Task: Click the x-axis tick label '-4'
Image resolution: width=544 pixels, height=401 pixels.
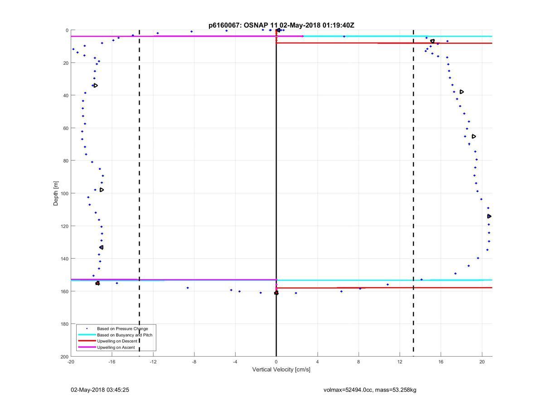Action: (235, 362)
